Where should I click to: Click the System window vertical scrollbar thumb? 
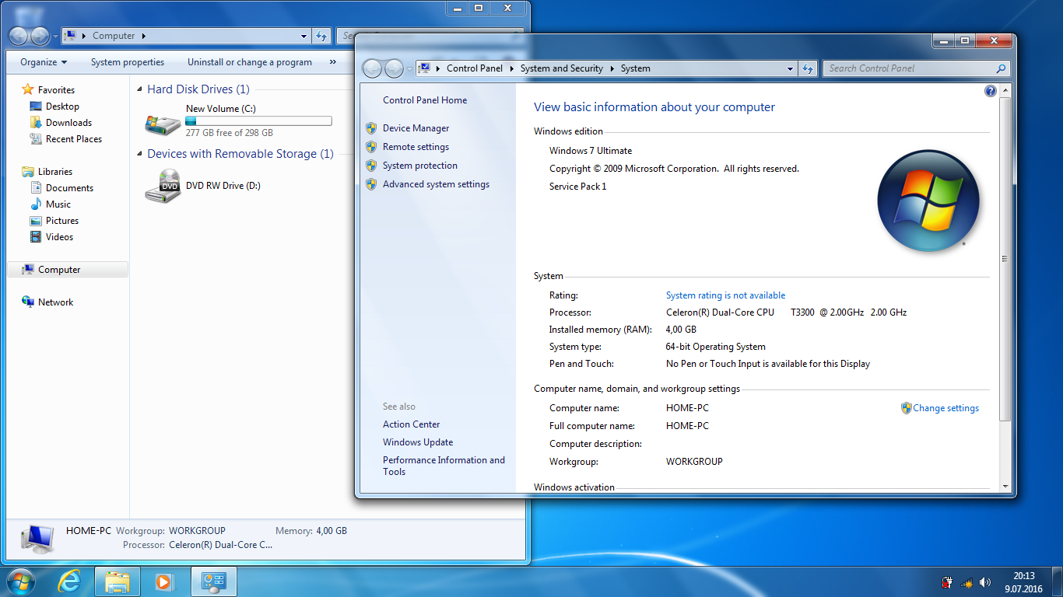pyautogui.click(x=1005, y=258)
